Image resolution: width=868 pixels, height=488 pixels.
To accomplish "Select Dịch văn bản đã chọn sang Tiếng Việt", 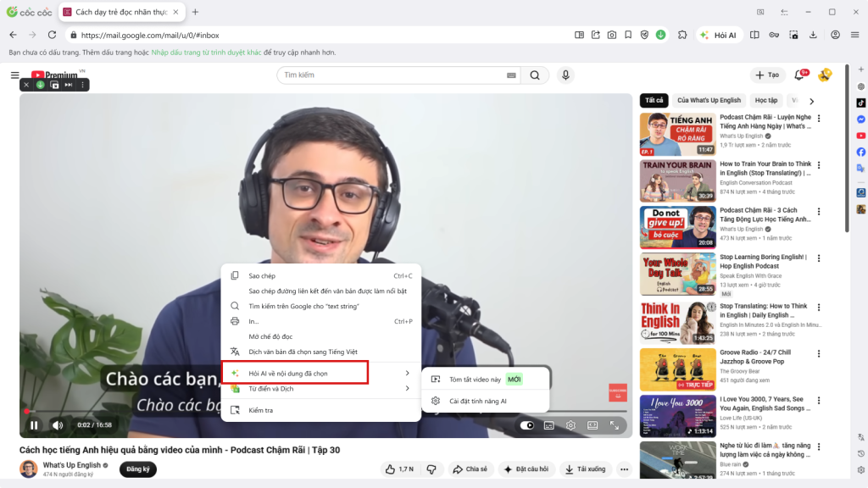I will [321, 352].
